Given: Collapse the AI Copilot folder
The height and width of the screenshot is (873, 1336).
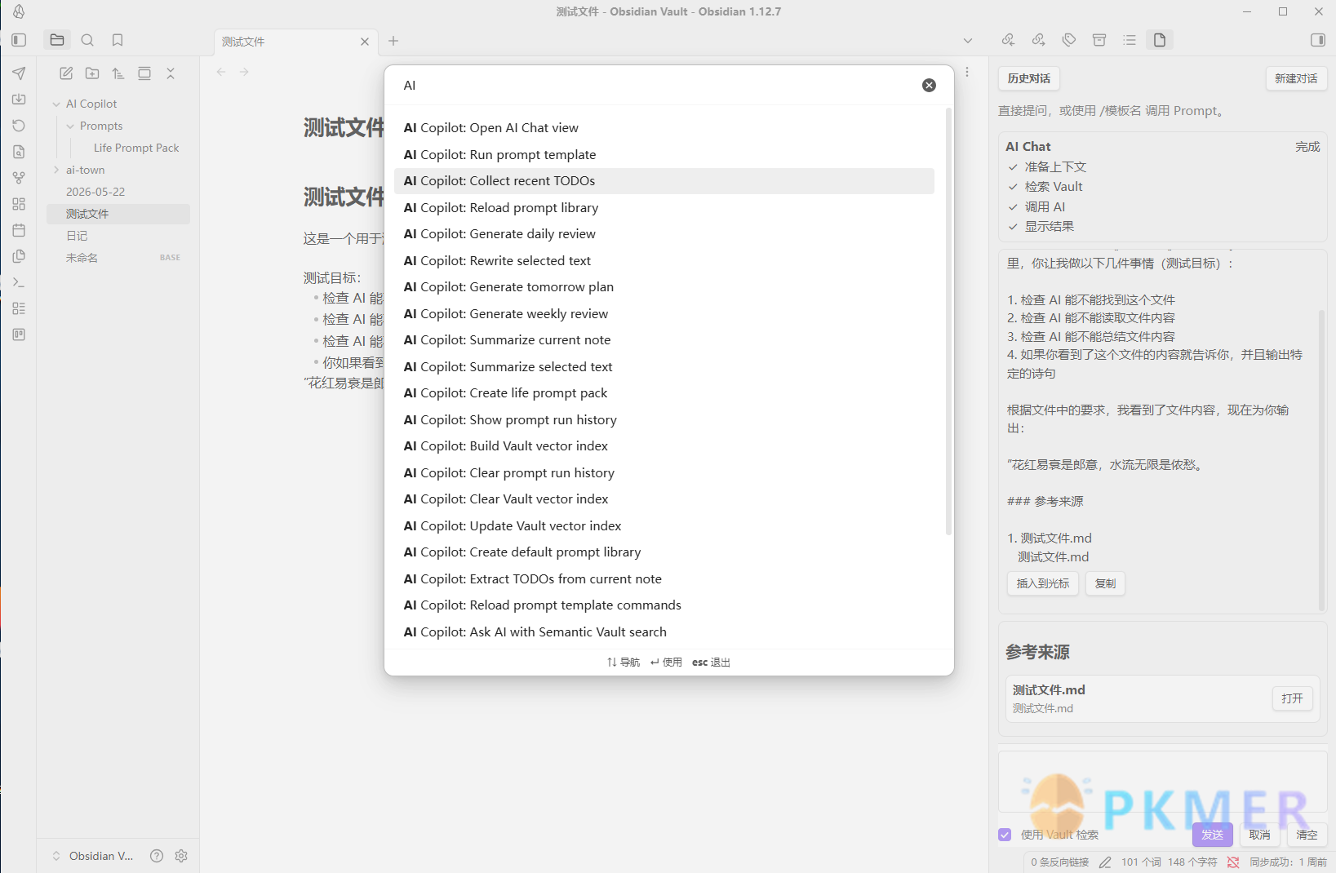Looking at the screenshot, I should [x=56, y=104].
